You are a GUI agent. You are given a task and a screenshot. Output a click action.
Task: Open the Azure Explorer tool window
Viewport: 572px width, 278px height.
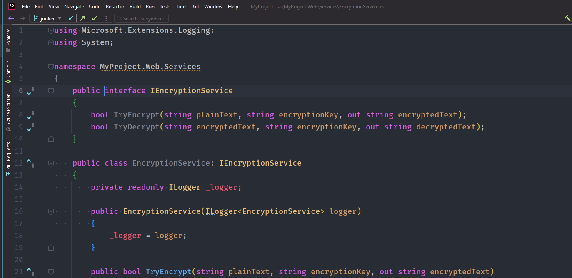click(8, 112)
